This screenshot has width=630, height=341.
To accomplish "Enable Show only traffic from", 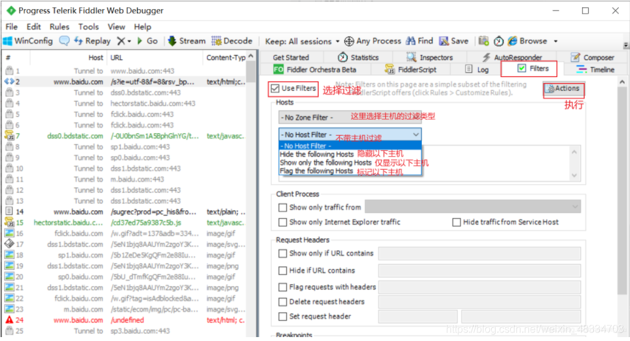I will 283,207.
